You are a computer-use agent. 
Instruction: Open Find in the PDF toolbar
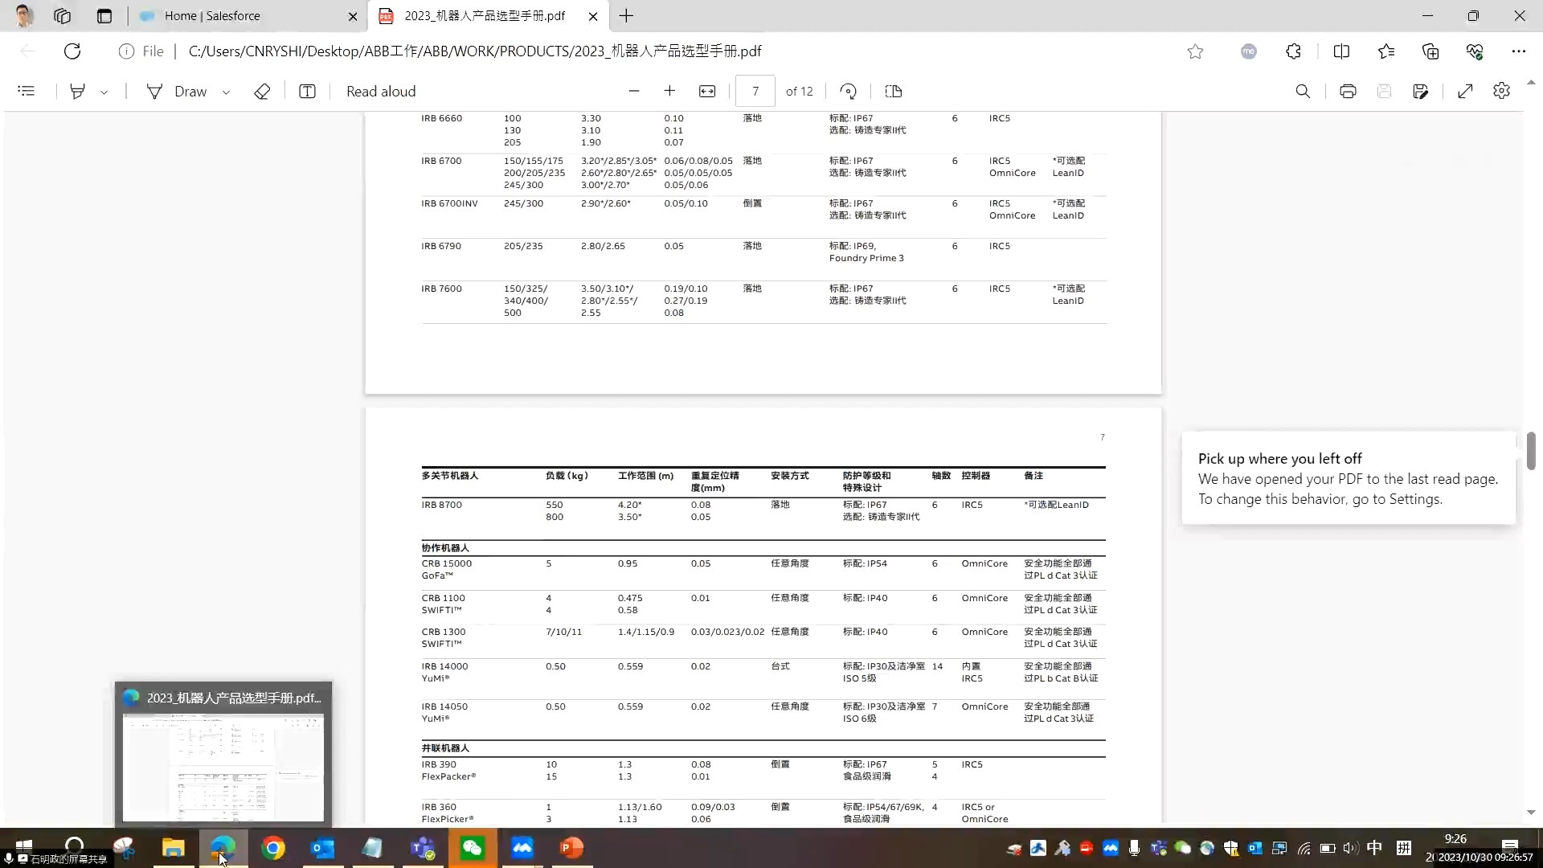pos(1303,92)
